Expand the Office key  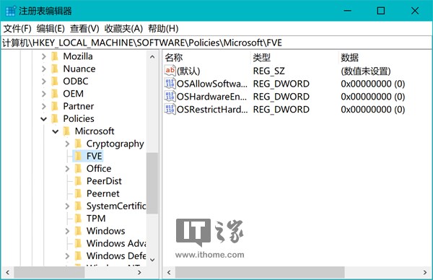(x=67, y=168)
